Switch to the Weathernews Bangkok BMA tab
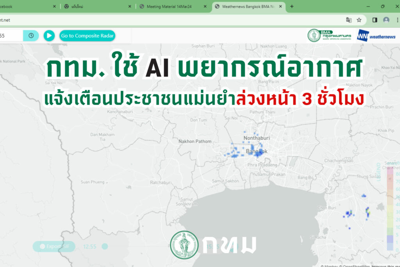 (248, 7)
